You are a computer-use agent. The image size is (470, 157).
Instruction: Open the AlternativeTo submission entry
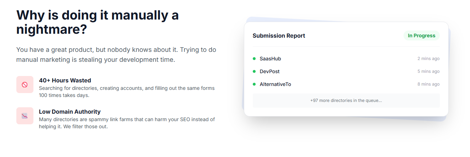coord(275,84)
